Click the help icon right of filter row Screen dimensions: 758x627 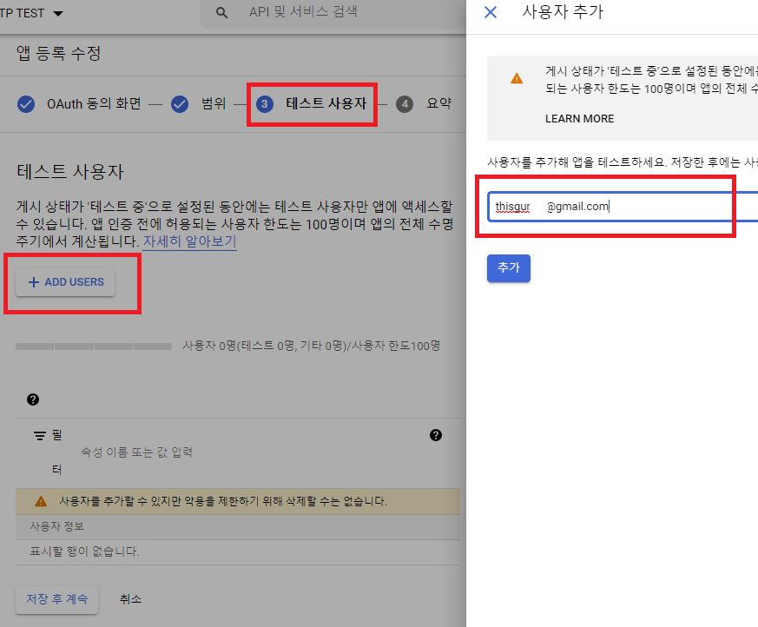[436, 435]
